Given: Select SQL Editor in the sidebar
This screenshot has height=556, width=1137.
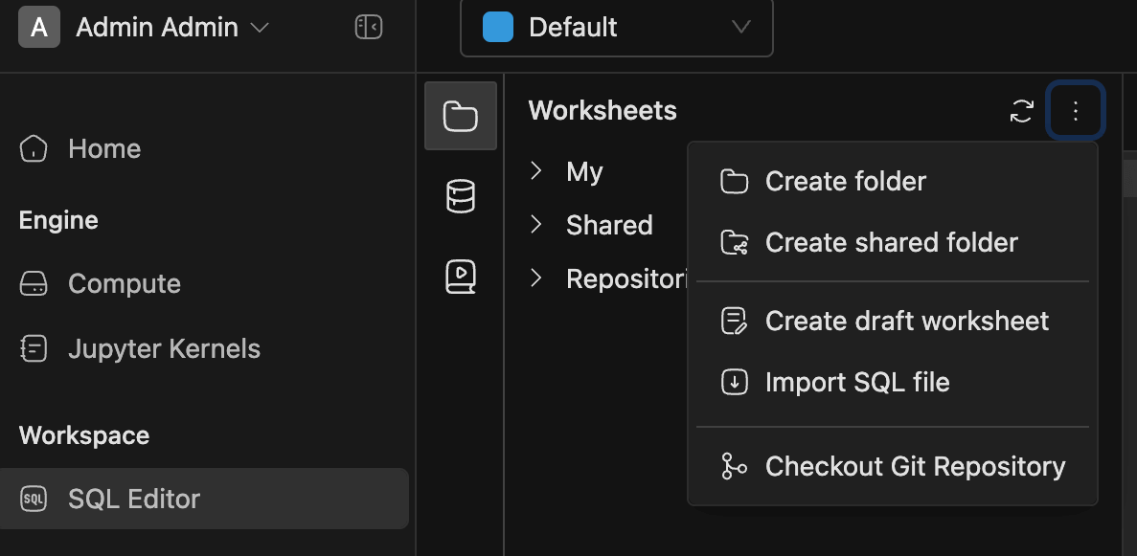Looking at the screenshot, I should [x=204, y=499].
